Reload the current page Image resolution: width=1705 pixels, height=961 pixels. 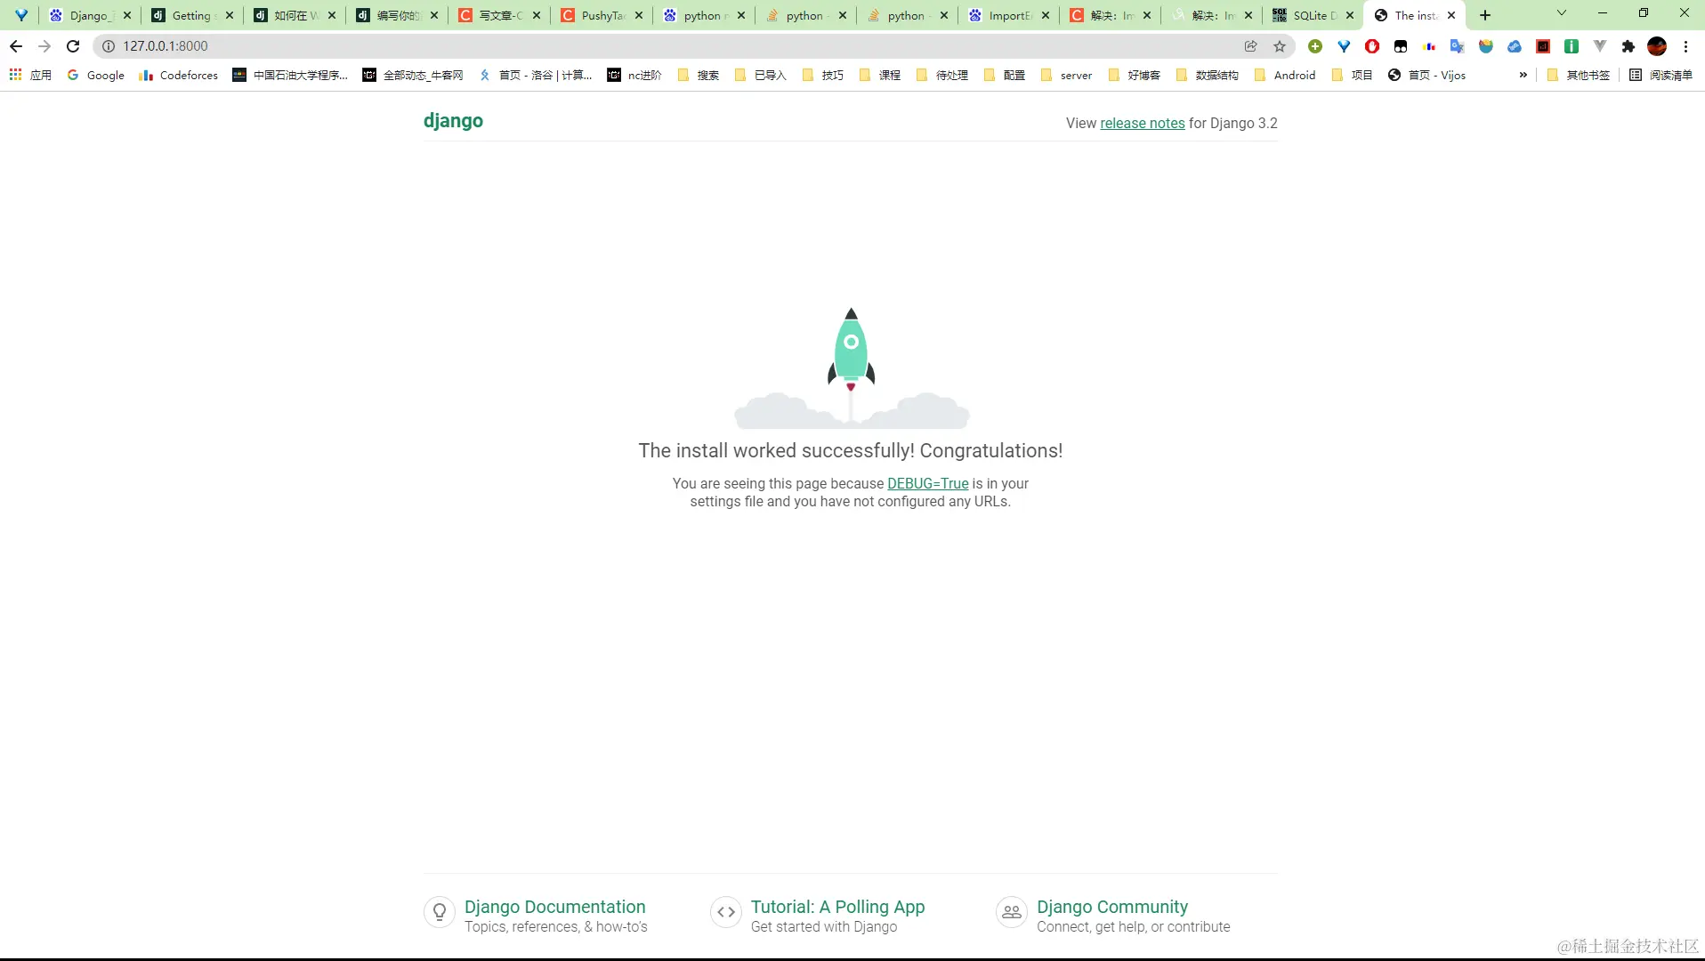tap(73, 46)
